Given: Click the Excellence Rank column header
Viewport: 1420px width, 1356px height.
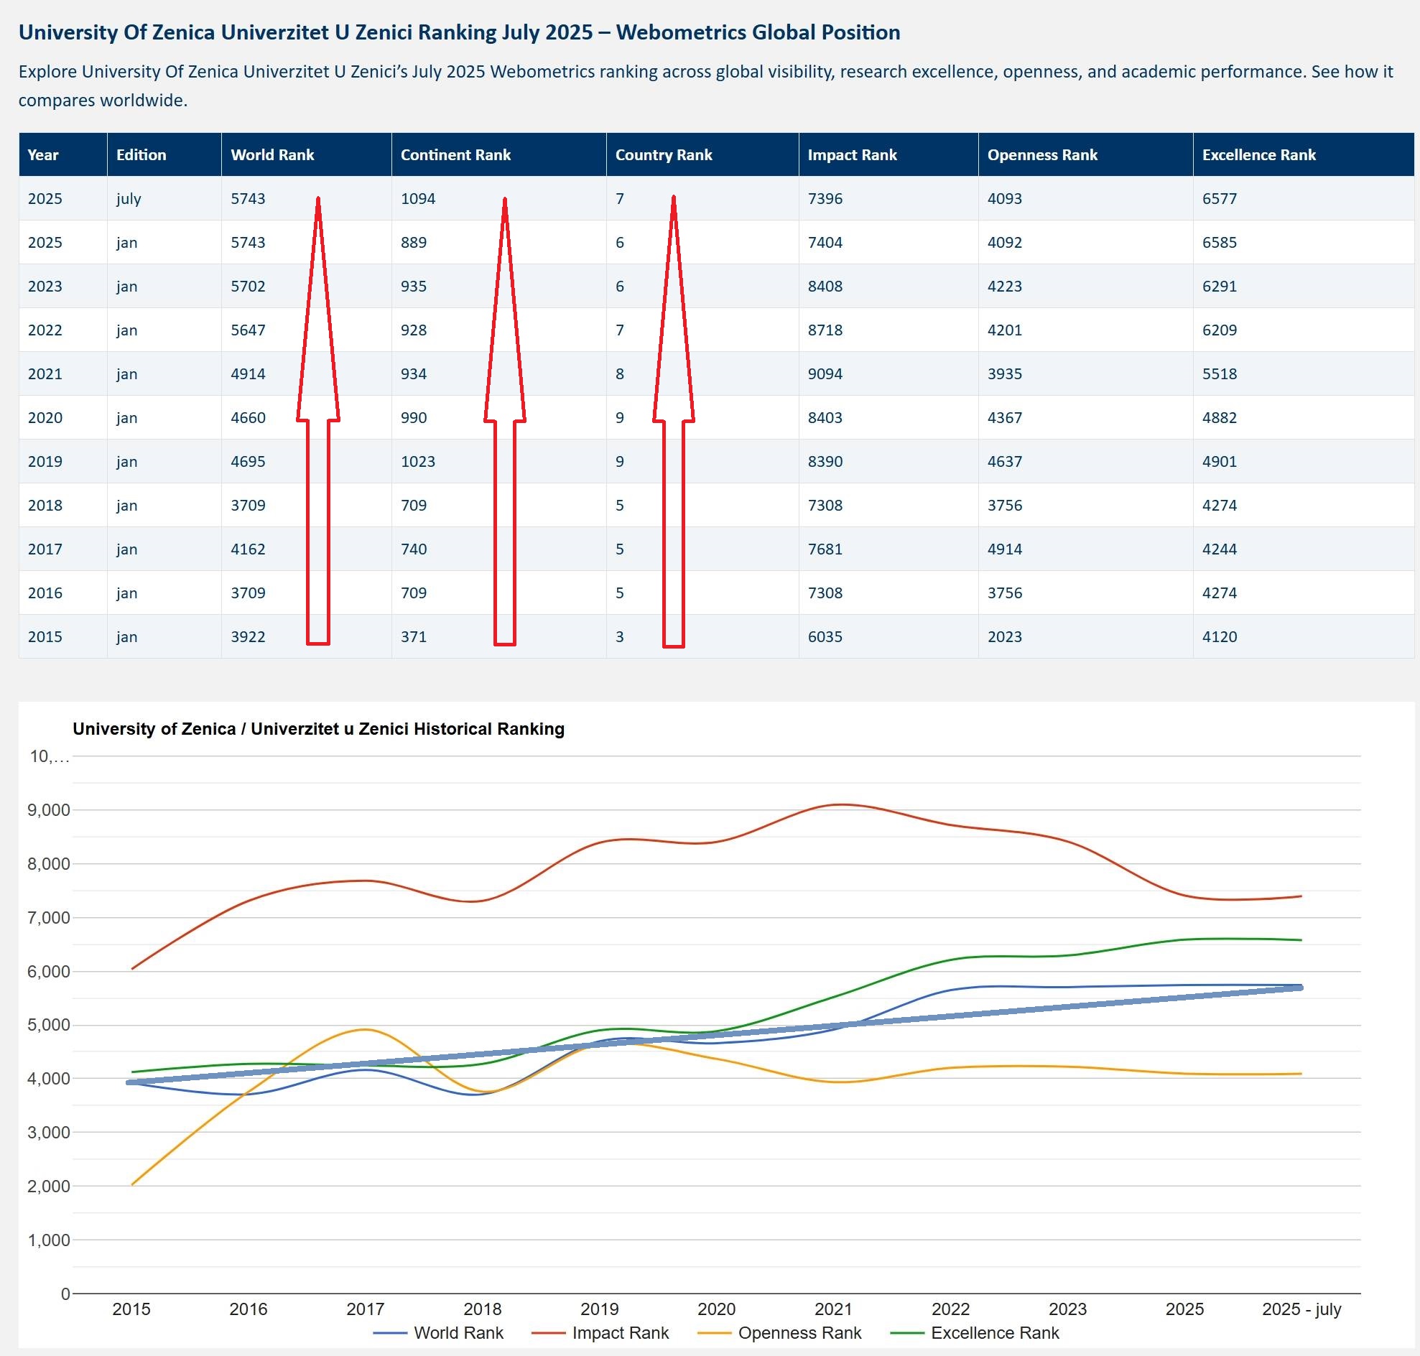Looking at the screenshot, I should pyautogui.click(x=1258, y=154).
